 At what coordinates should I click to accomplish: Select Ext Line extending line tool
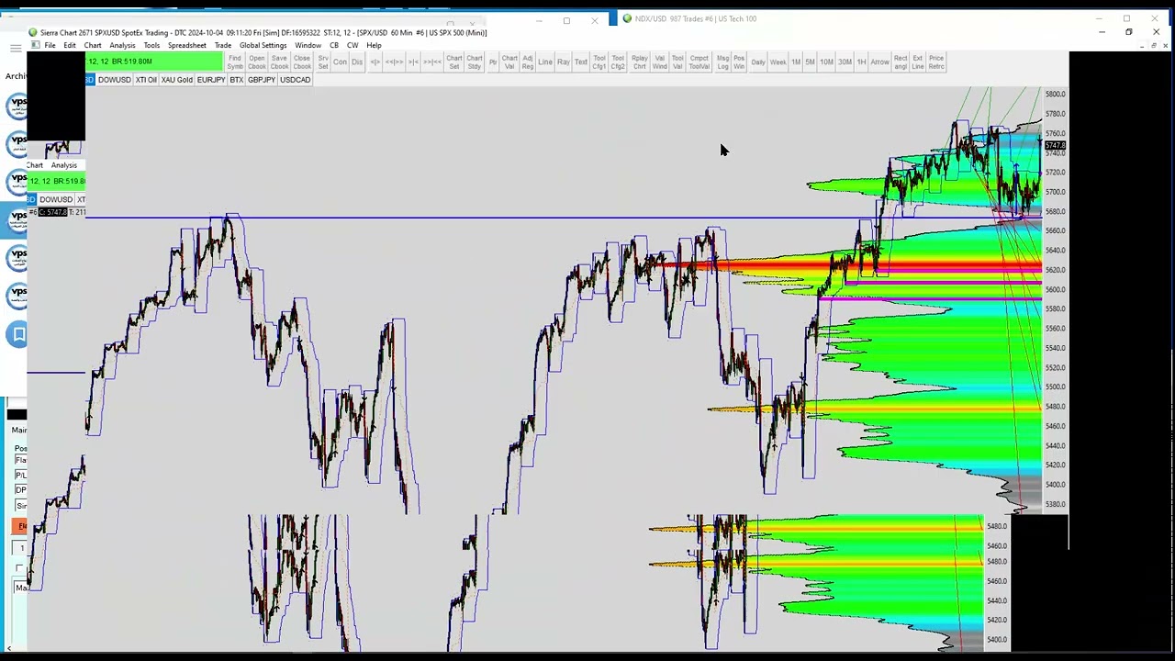(917, 62)
